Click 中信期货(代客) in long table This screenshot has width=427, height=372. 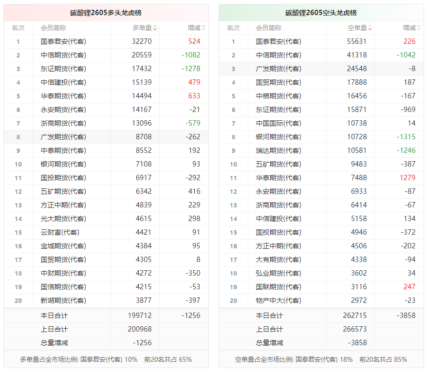[63, 55]
